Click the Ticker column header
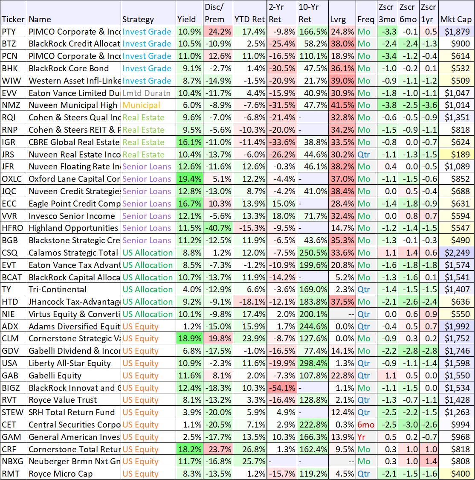 click(x=14, y=13)
